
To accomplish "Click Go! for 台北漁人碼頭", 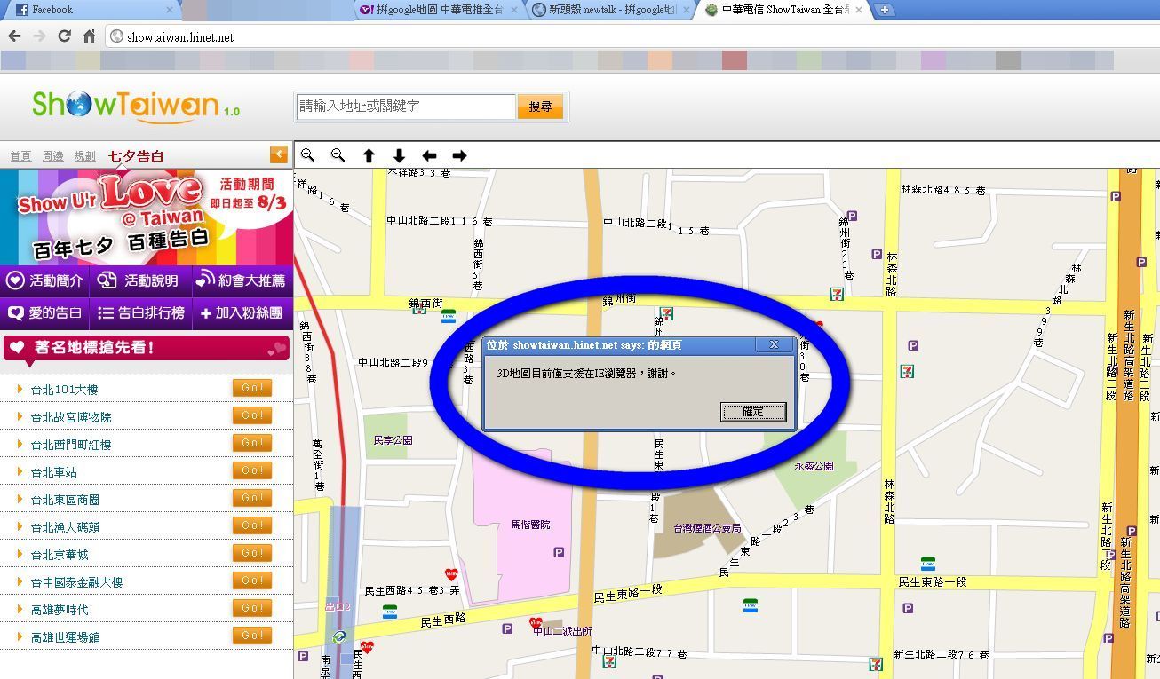I will coord(252,525).
